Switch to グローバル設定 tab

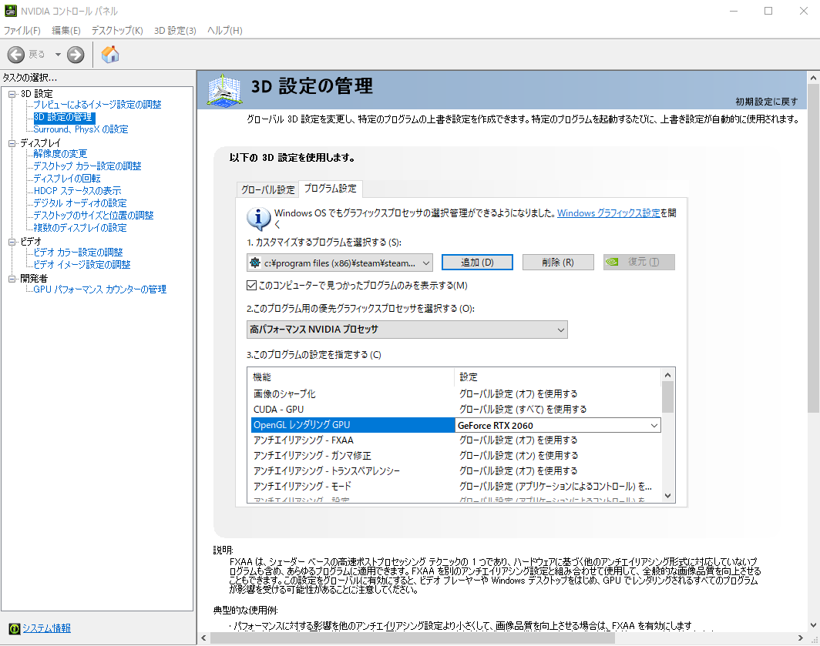click(267, 189)
